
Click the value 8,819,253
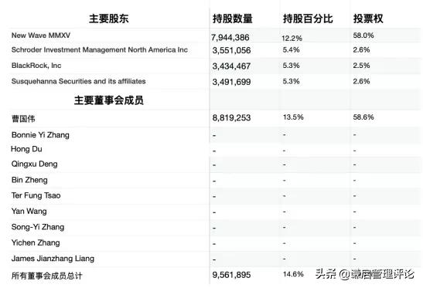(x=231, y=117)
